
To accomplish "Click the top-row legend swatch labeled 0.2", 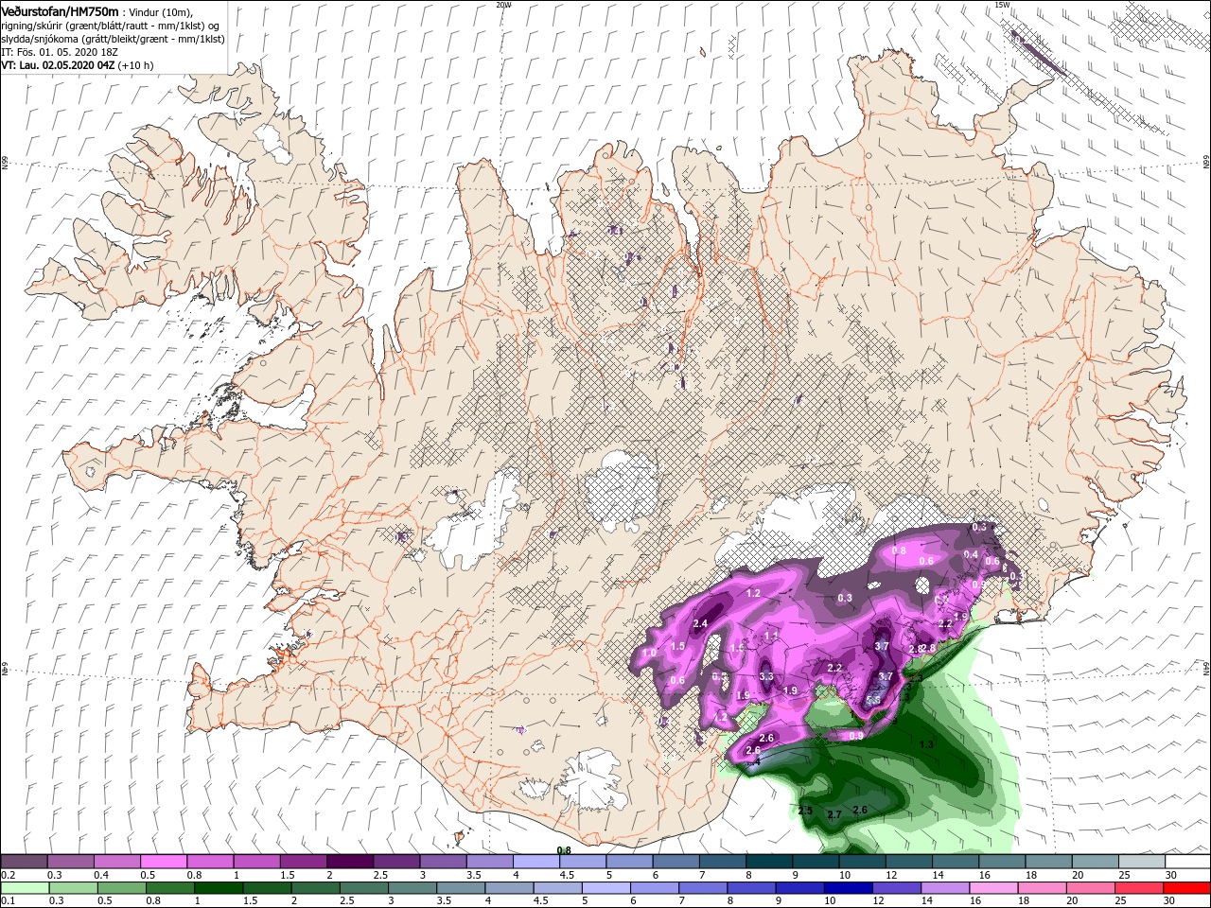I will click(x=24, y=862).
